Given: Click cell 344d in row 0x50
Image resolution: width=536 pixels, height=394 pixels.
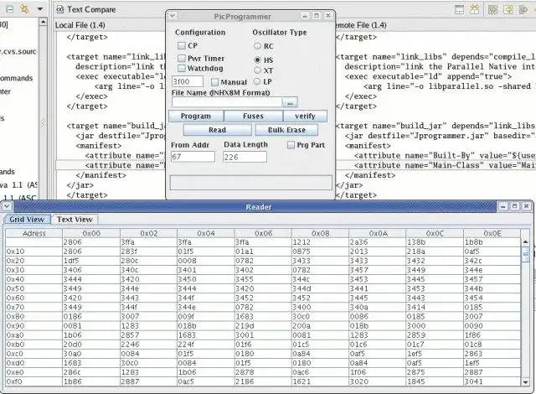Looking at the screenshot, I should tap(320, 288).
